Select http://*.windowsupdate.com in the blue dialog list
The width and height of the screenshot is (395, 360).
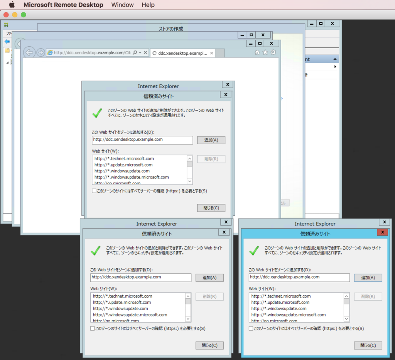[279, 308]
